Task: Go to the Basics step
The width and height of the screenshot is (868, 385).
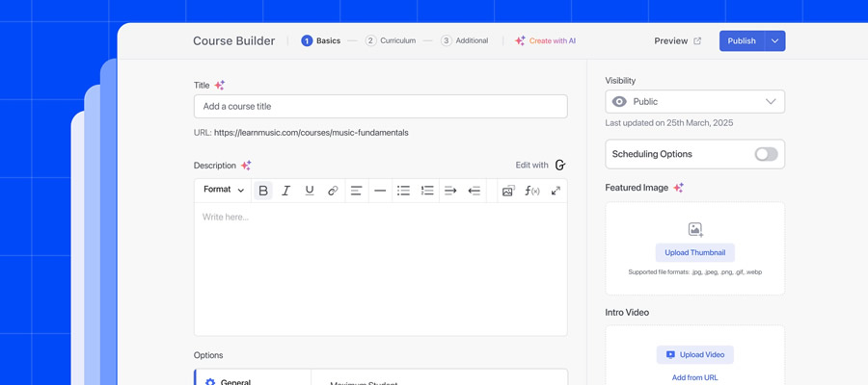Action: pyautogui.click(x=321, y=40)
